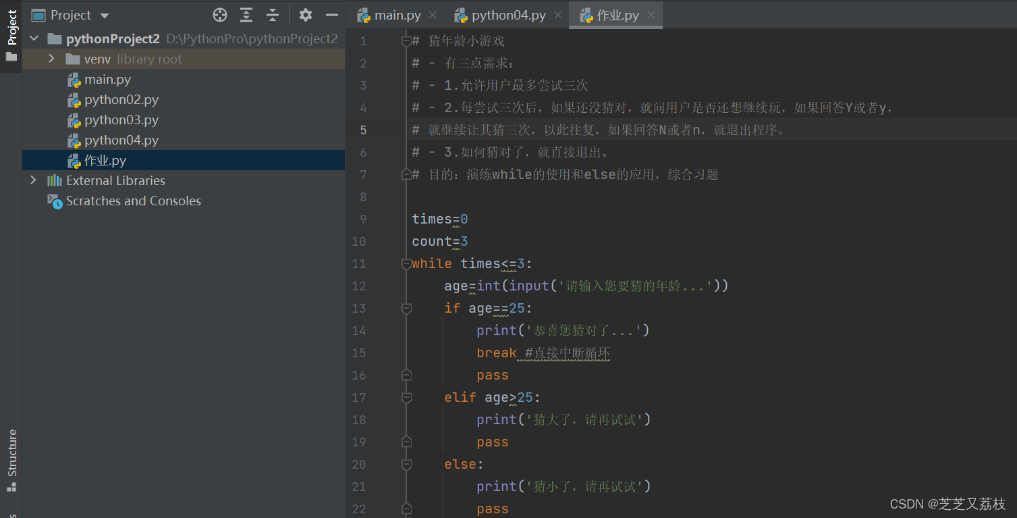Click the '猜小了，请再试试' print string
The height and width of the screenshot is (518, 1017).
coord(585,486)
